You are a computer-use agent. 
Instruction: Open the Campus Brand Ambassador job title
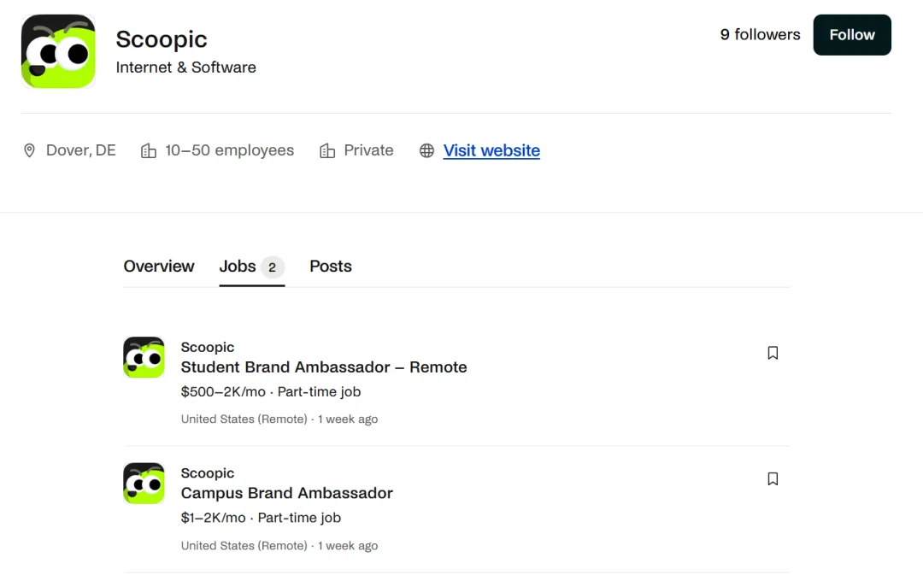click(x=286, y=493)
